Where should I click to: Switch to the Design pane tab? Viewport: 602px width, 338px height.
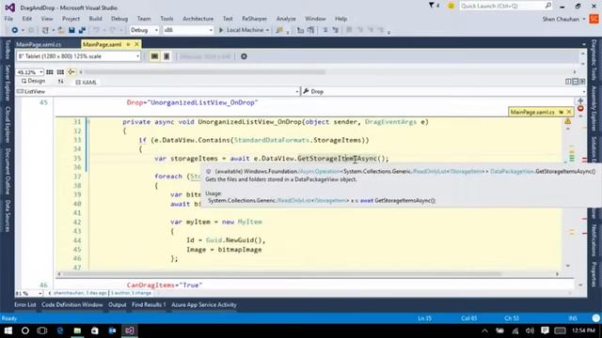[x=34, y=82]
